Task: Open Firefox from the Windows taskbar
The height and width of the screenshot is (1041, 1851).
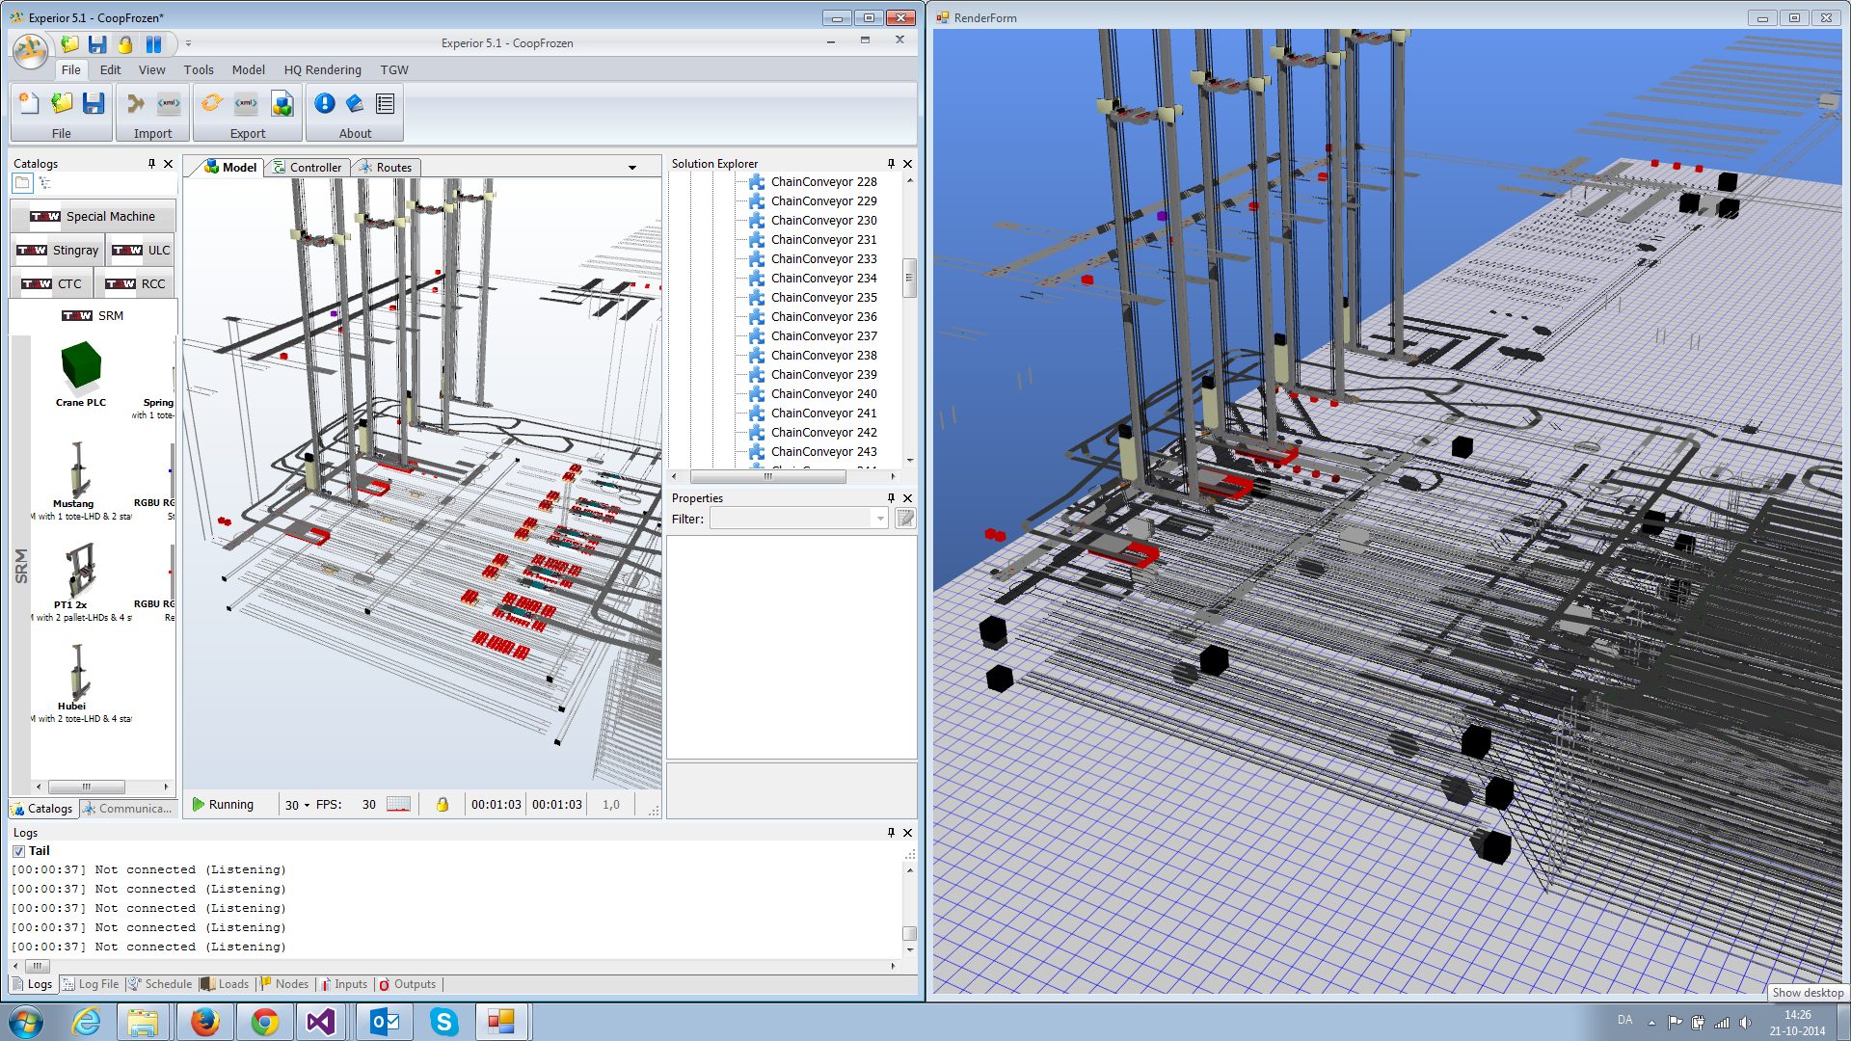Action: [204, 1022]
